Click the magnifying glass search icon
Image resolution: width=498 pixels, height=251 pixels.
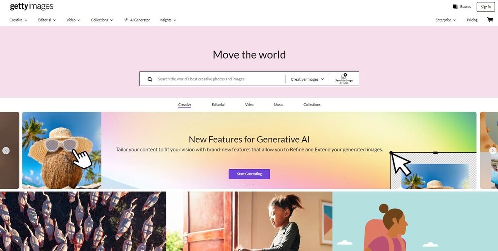tap(150, 79)
